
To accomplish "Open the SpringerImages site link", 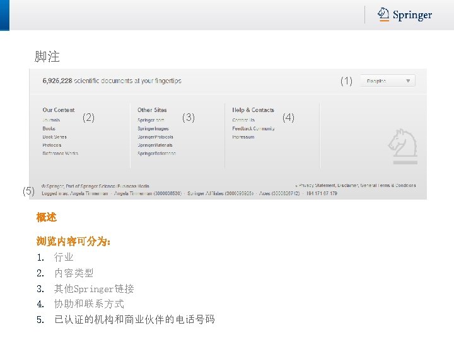I will (153, 128).
